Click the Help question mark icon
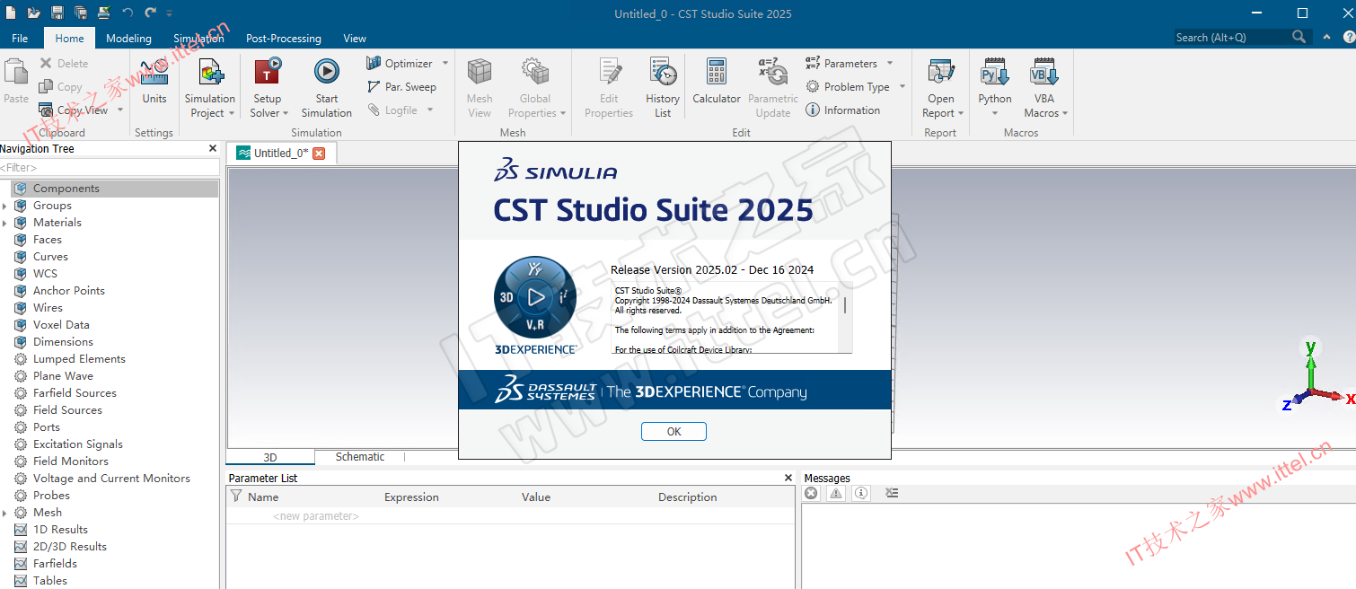 (1349, 37)
